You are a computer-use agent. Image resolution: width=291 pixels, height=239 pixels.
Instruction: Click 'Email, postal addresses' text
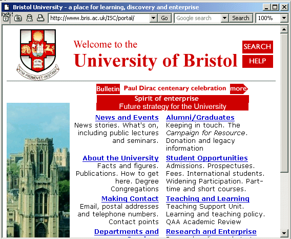119,207
